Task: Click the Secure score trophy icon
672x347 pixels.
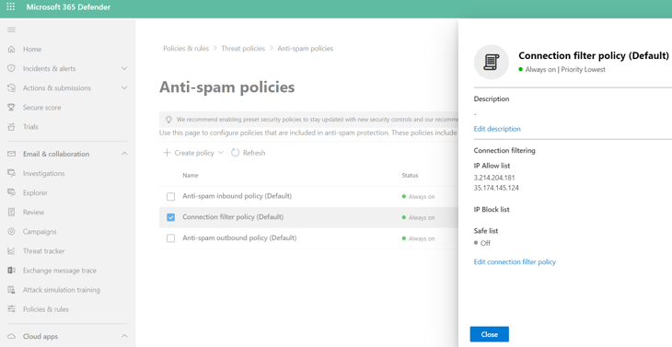Action: (x=12, y=108)
